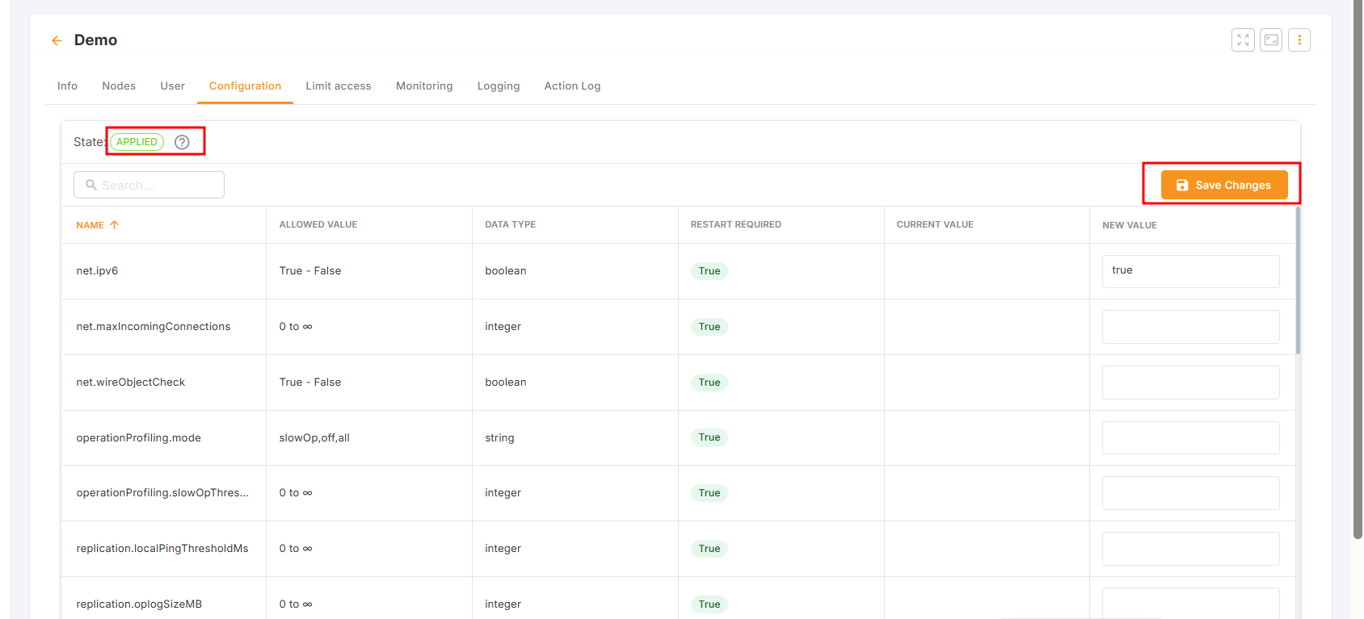The width and height of the screenshot is (1364, 619).
Task: Focus the Search parameters field
Action: (x=149, y=185)
